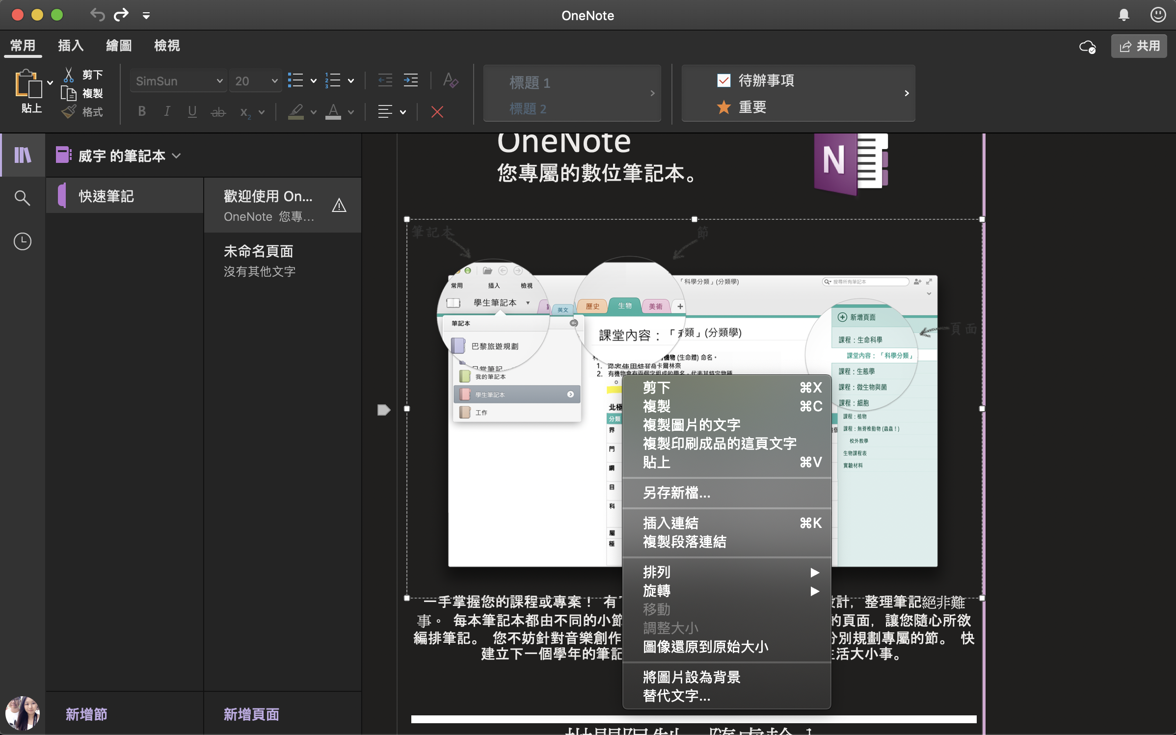Toggle subscript formatting
Viewport: 1176px width, 735px height.
tap(245, 112)
